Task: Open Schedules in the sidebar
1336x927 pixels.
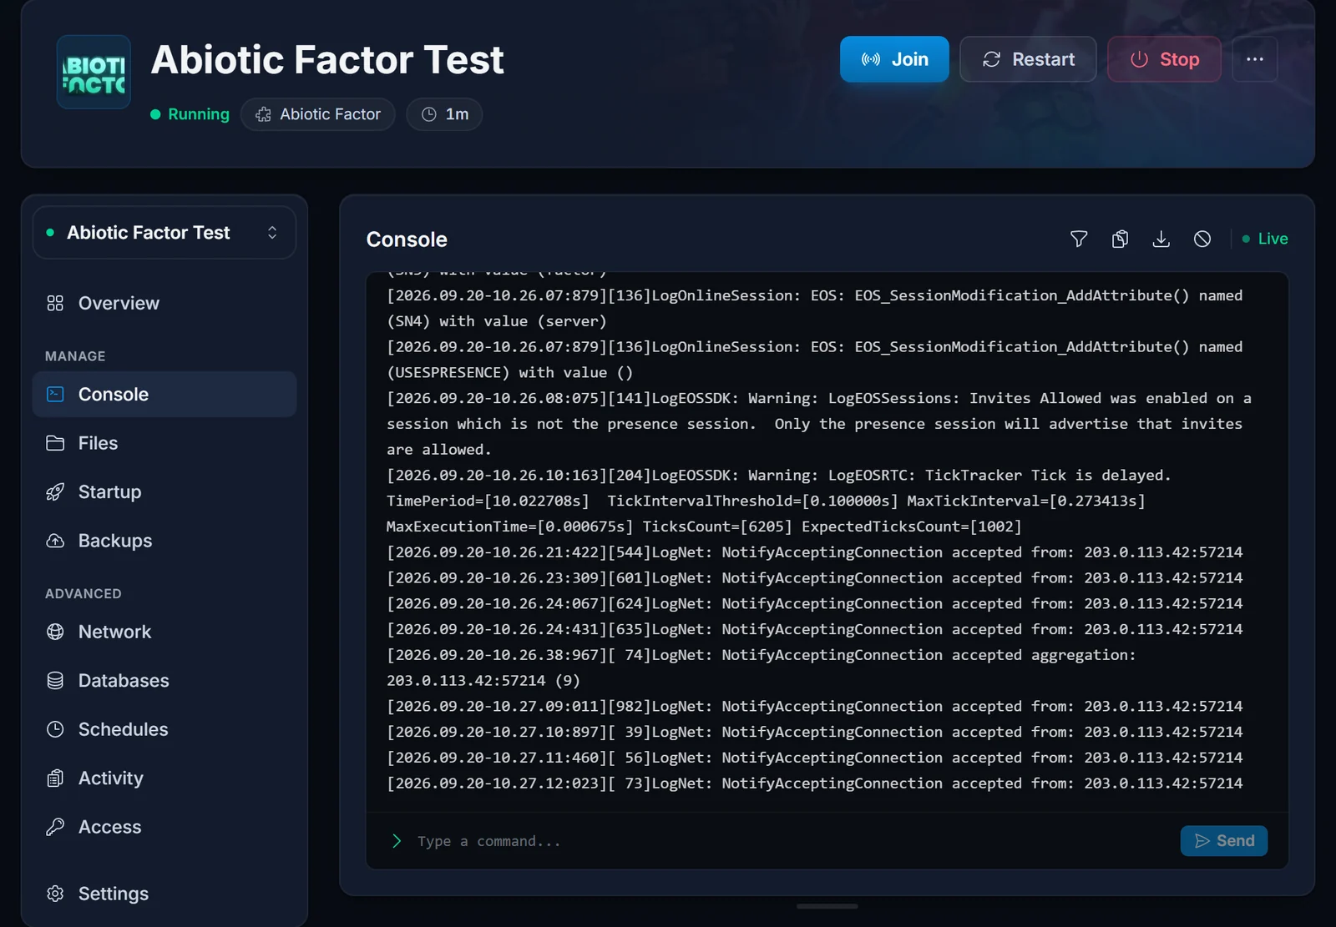Action: [164, 729]
